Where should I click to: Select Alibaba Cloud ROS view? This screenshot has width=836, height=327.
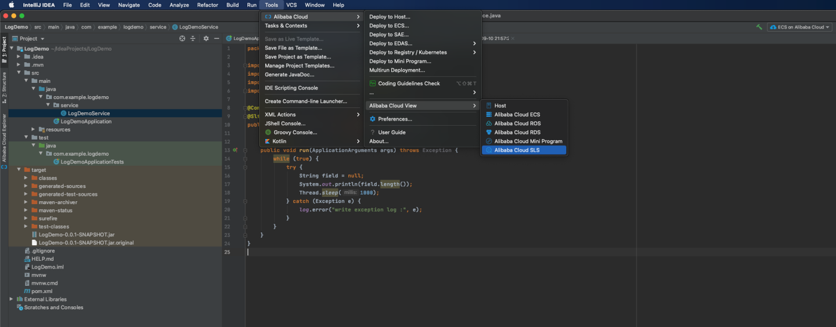click(x=524, y=123)
